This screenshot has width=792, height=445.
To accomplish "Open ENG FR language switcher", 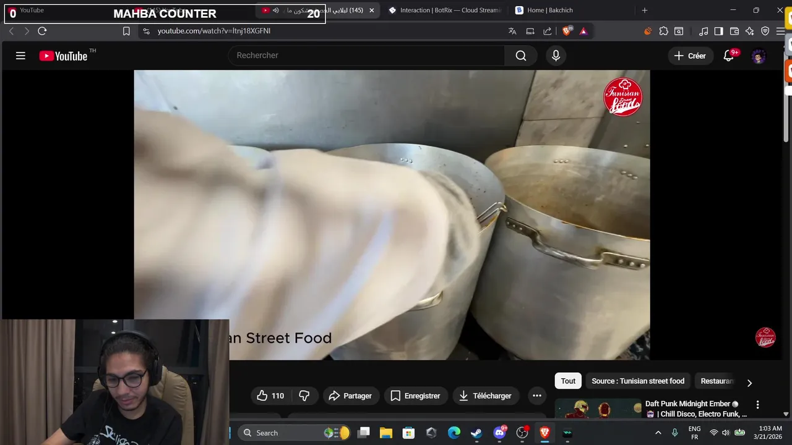I will (694, 433).
